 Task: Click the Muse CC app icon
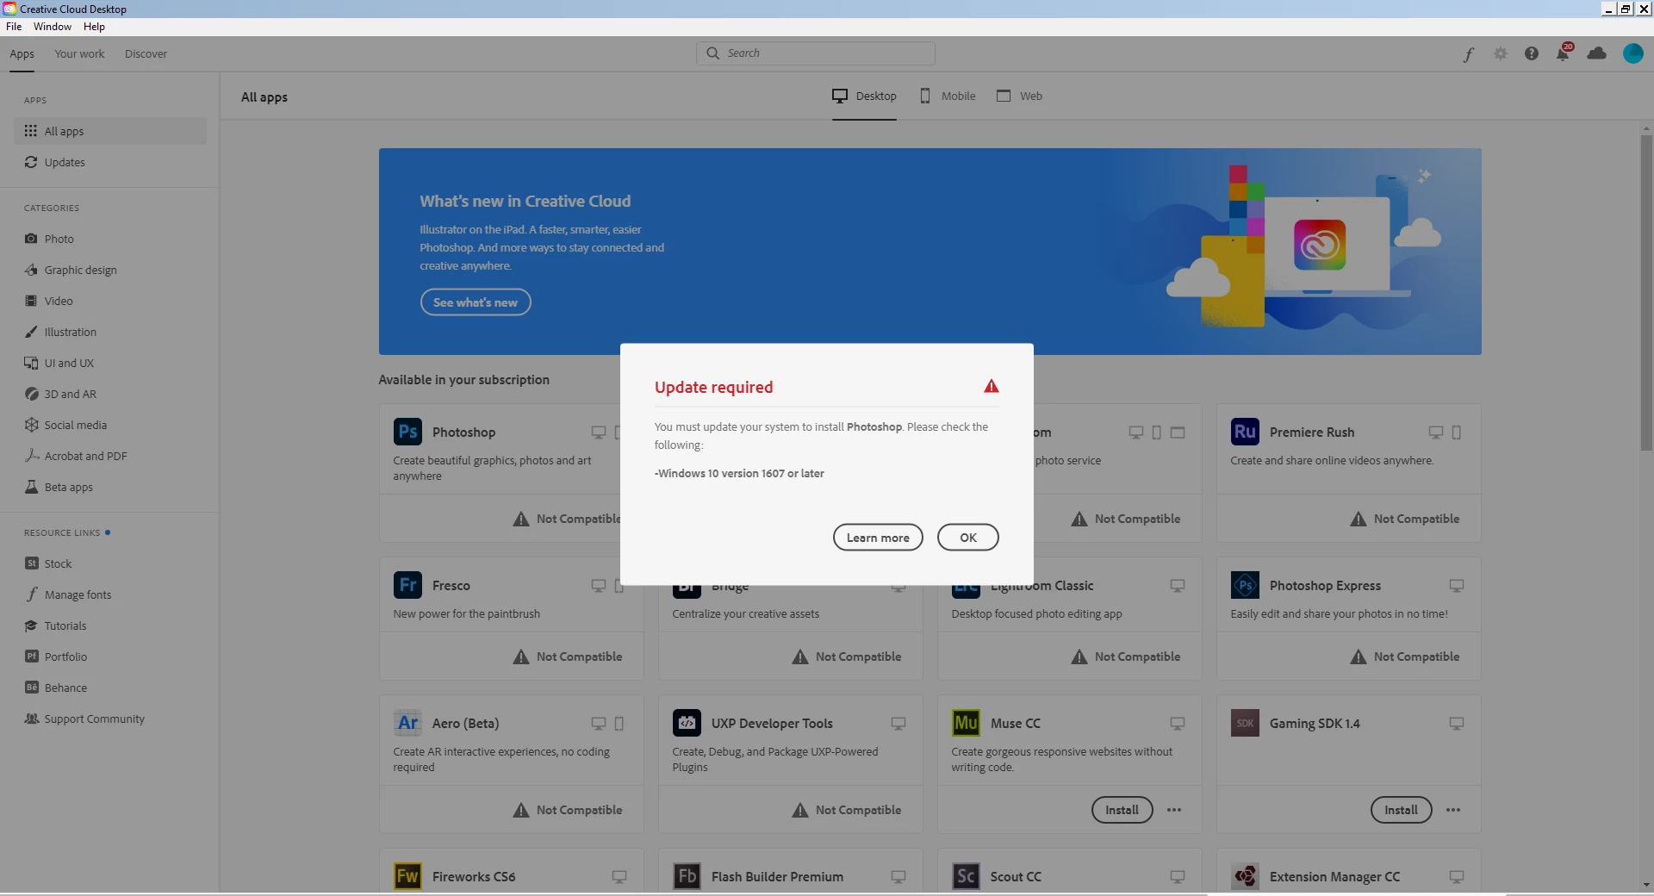tap(966, 723)
